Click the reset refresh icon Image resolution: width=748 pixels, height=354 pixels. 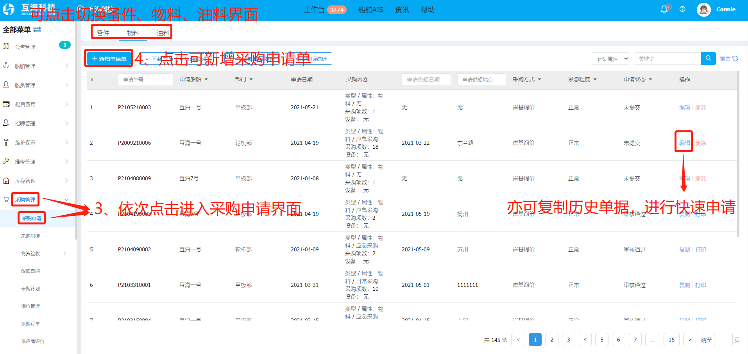735,59
